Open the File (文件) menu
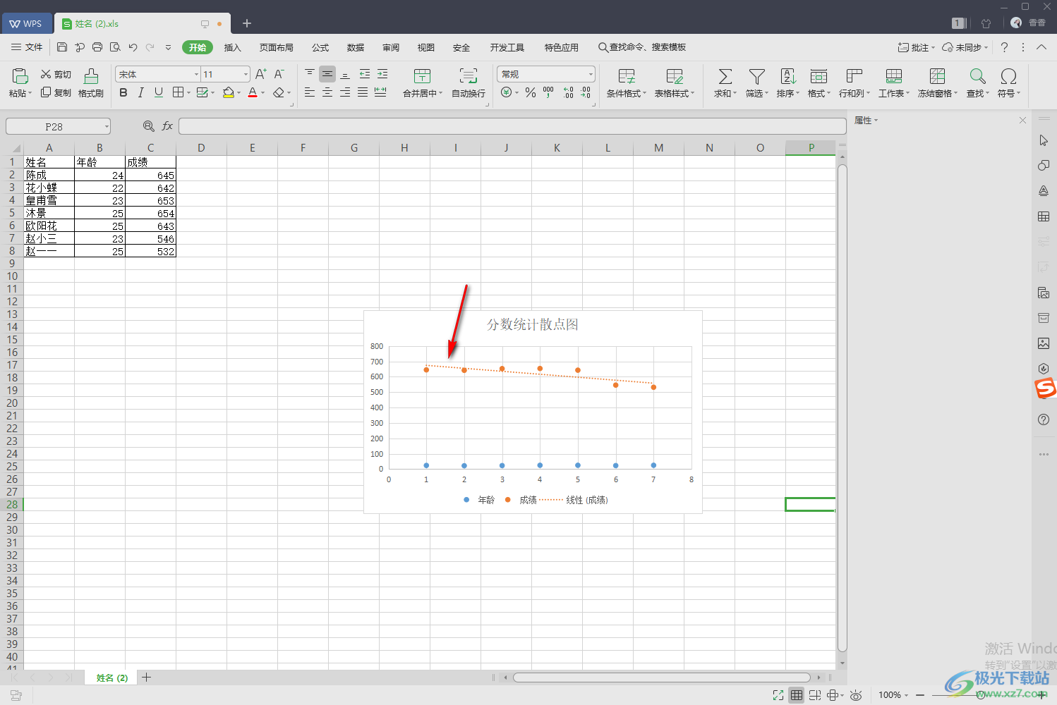This screenshot has height=705, width=1057. [x=28, y=47]
